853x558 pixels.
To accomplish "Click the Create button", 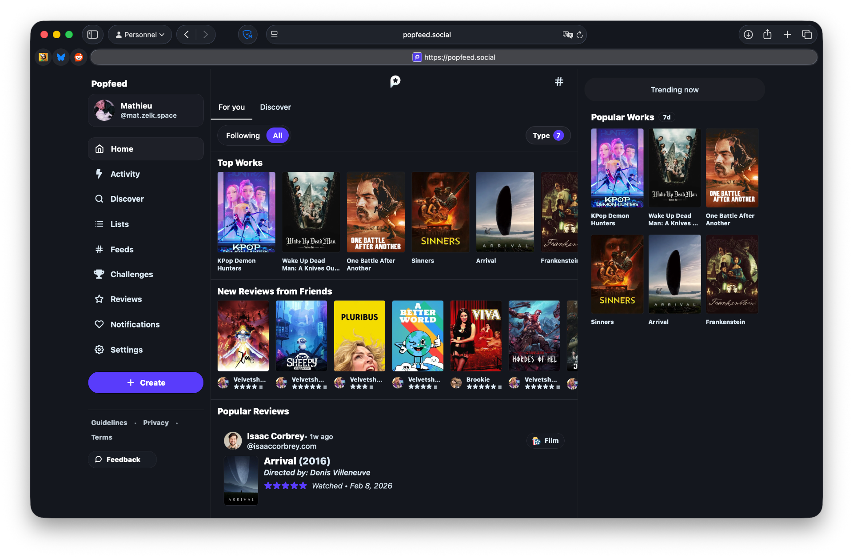I will [x=145, y=382].
